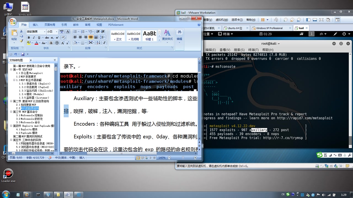353x198 pixels.
Task: Select the 标题 1 style
Action: tap(149, 36)
